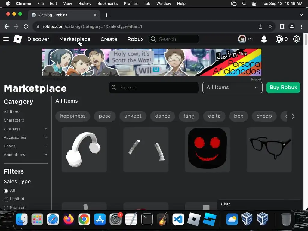The height and width of the screenshot is (231, 308).
Task: Open Finder from the dock
Action: (x=22, y=219)
